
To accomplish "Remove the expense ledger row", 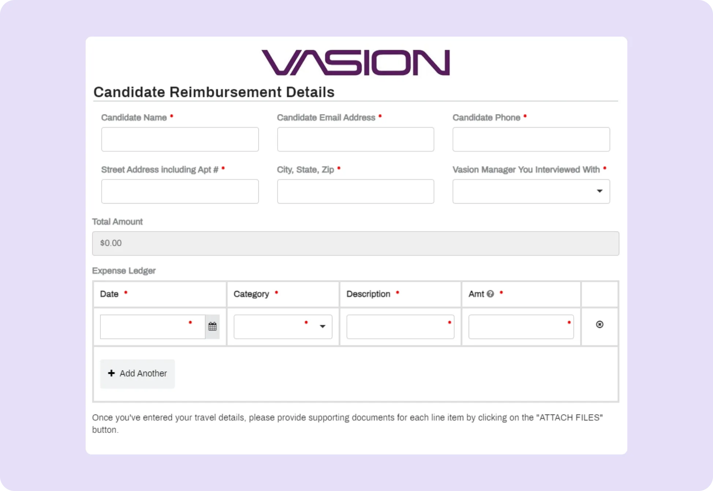I will pos(600,325).
